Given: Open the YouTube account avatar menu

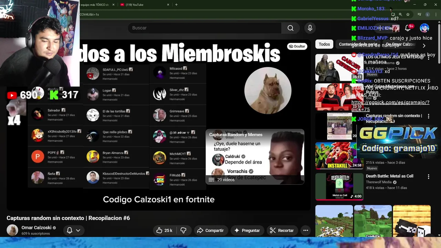Looking at the screenshot, I should [x=424, y=28].
